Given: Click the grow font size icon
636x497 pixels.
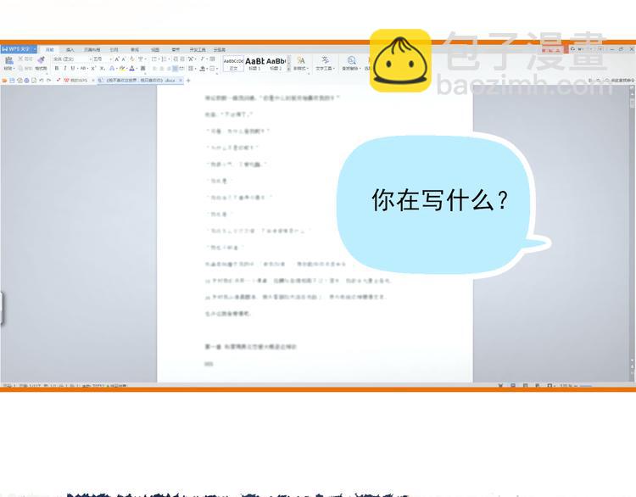Looking at the screenshot, I should click(x=117, y=59).
